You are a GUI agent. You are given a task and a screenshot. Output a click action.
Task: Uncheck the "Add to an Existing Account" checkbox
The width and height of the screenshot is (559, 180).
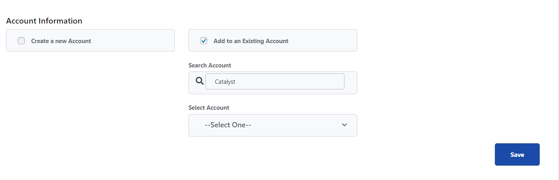tap(204, 41)
